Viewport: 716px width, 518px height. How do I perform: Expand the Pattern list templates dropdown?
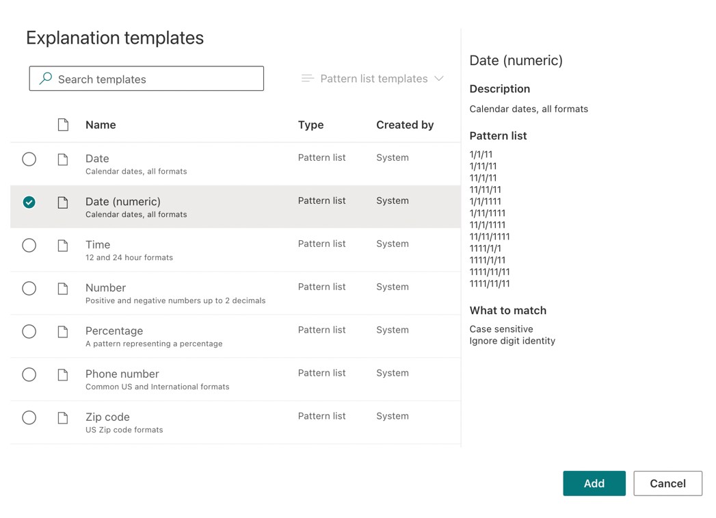[440, 79]
